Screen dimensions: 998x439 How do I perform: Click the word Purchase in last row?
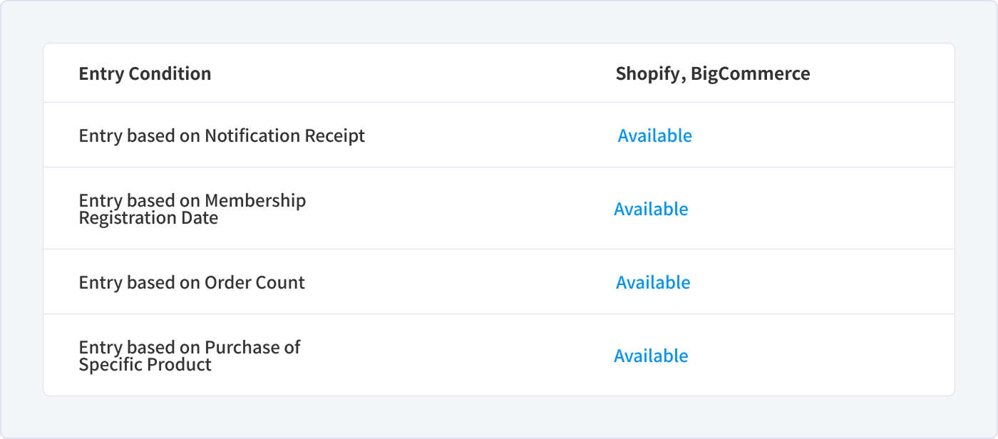[x=241, y=347]
